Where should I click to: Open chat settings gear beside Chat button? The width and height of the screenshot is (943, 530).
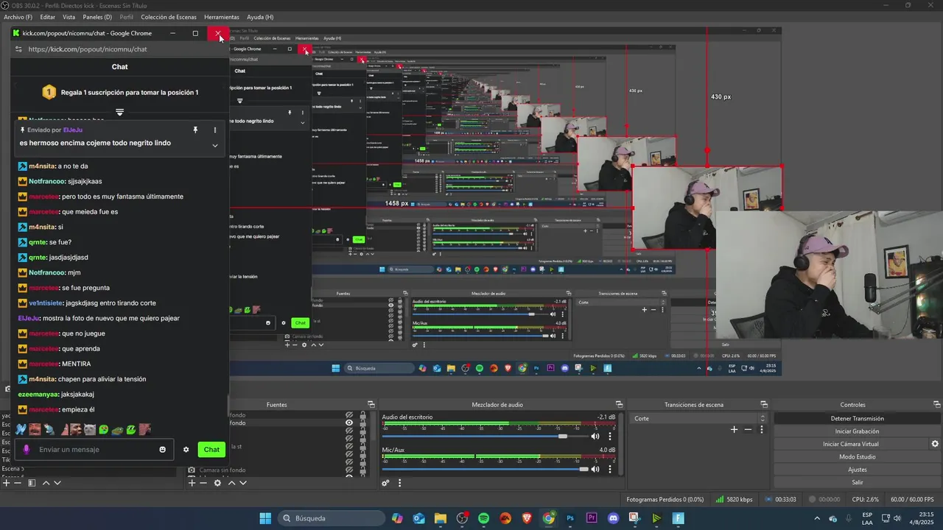(x=186, y=450)
